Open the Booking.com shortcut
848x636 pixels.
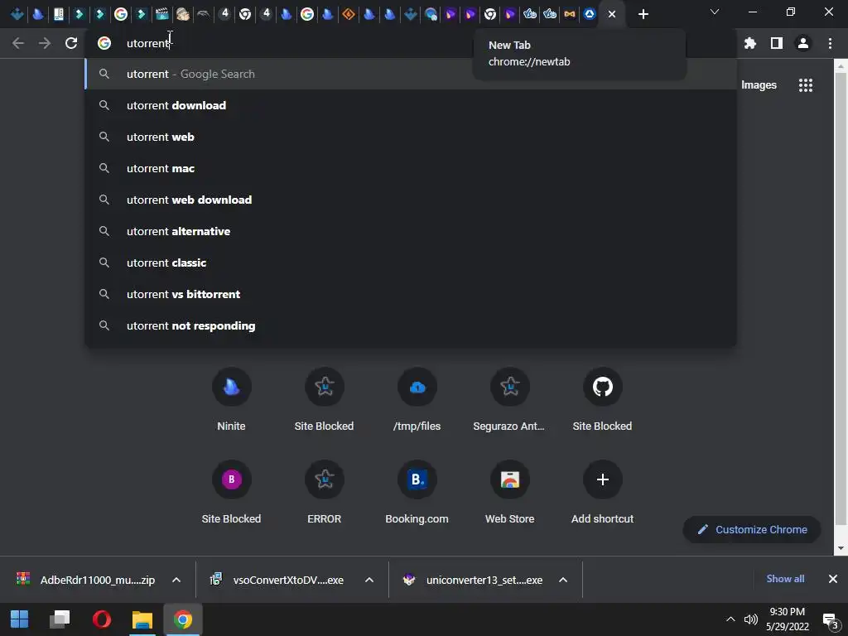(x=417, y=492)
